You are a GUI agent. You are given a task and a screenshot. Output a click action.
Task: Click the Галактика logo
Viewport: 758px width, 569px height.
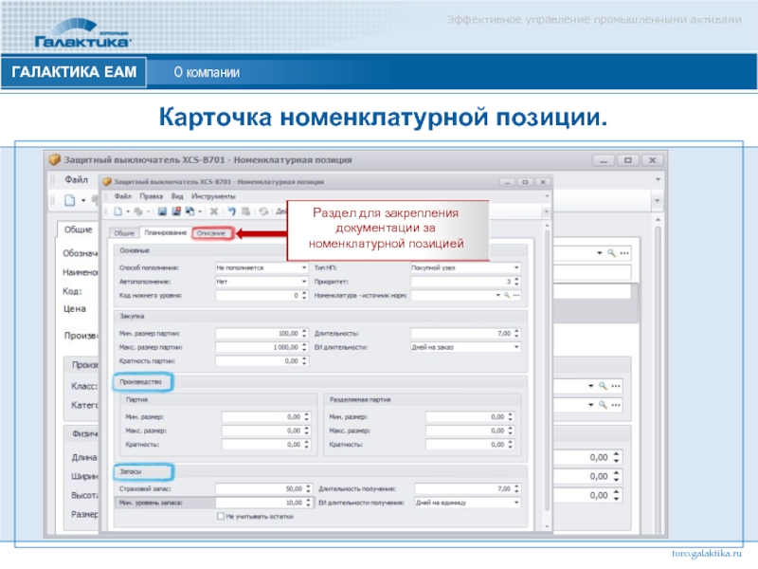click(83, 32)
